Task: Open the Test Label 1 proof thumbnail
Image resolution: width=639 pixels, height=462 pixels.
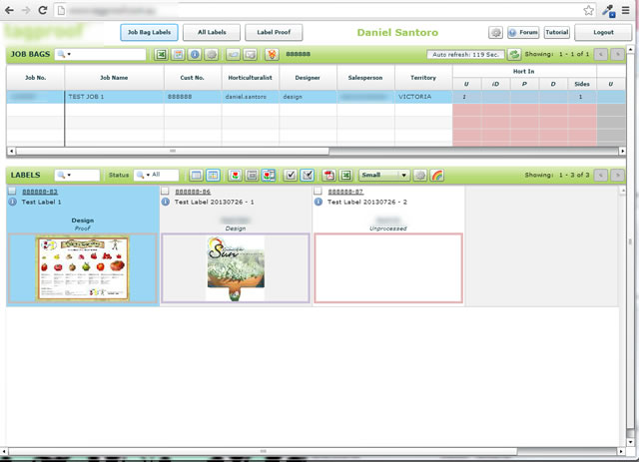Action: 82,268
